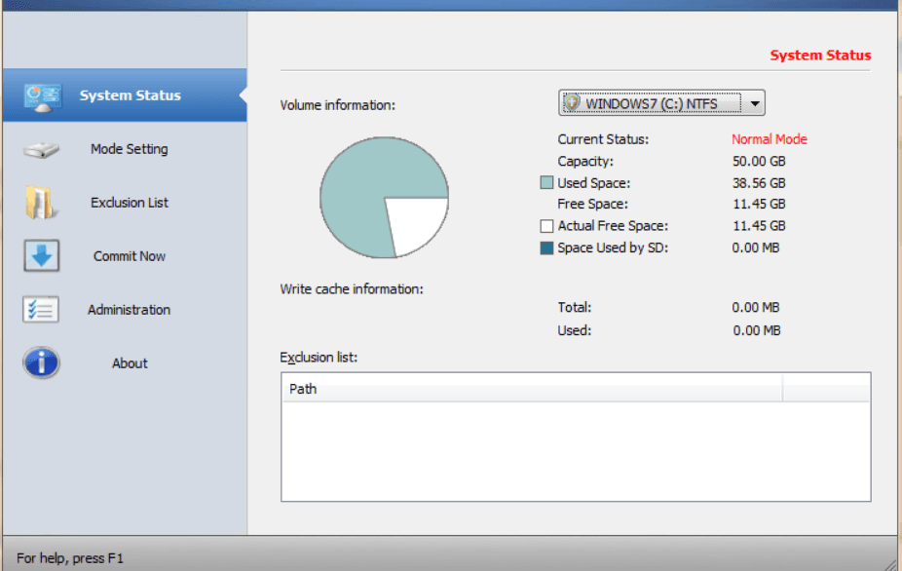Click the red System Status heading
Screen dimensions: 902x571
[x=820, y=56]
